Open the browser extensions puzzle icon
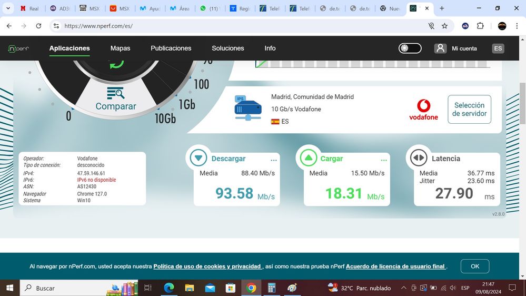Screen dimensions: 526x296 coord(480,26)
